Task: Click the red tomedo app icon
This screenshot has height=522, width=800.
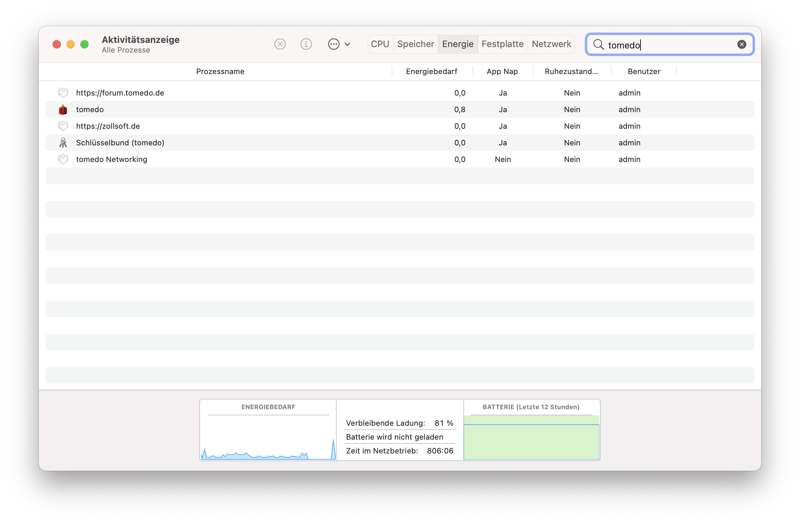Action: [x=63, y=109]
